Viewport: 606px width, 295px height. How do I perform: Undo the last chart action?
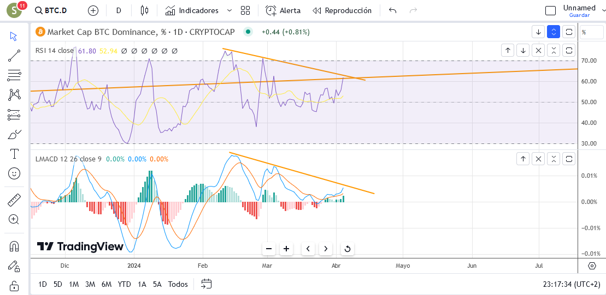pos(393,10)
